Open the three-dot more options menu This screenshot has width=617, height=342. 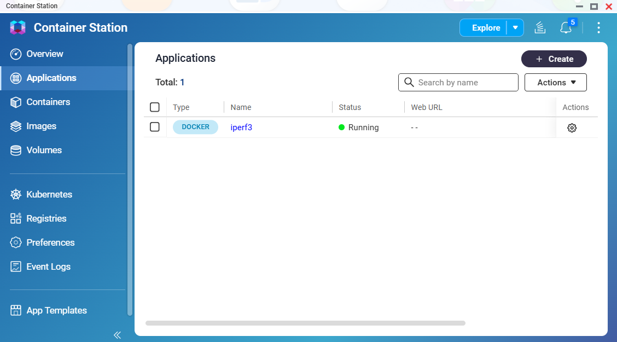coord(598,27)
